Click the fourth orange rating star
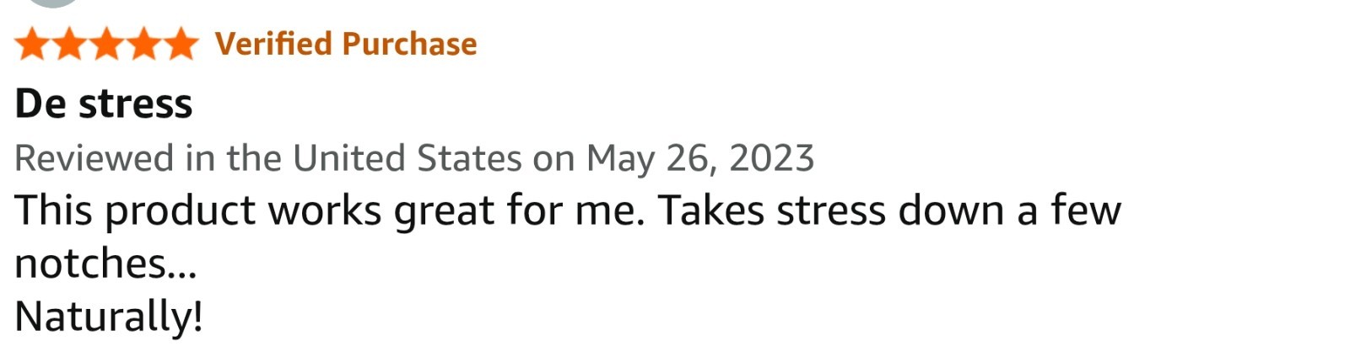Image resolution: width=1350 pixels, height=362 pixels. (x=143, y=44)
